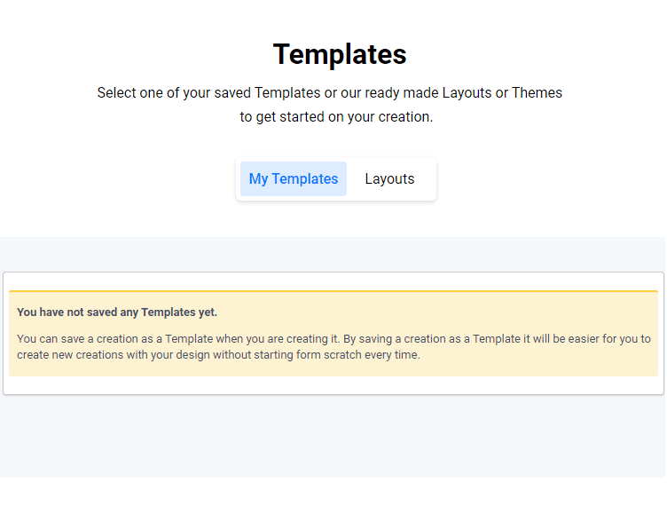667x514 pixels.
Task: Click the white card surrounding the notice
Action: point(333,385)
